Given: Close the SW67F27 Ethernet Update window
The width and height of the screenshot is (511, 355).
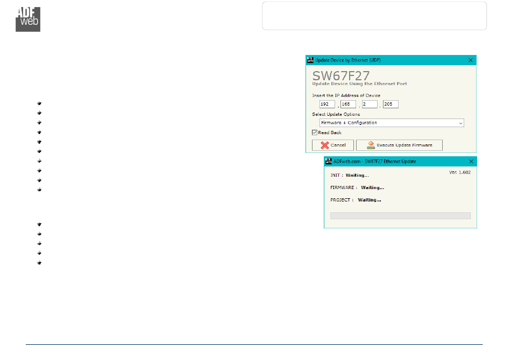Looking at the screenshot, I should coord(471,162).
